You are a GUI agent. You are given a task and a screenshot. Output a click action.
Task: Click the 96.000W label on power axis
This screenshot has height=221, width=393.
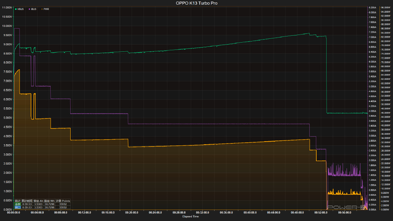click(385, 8)
